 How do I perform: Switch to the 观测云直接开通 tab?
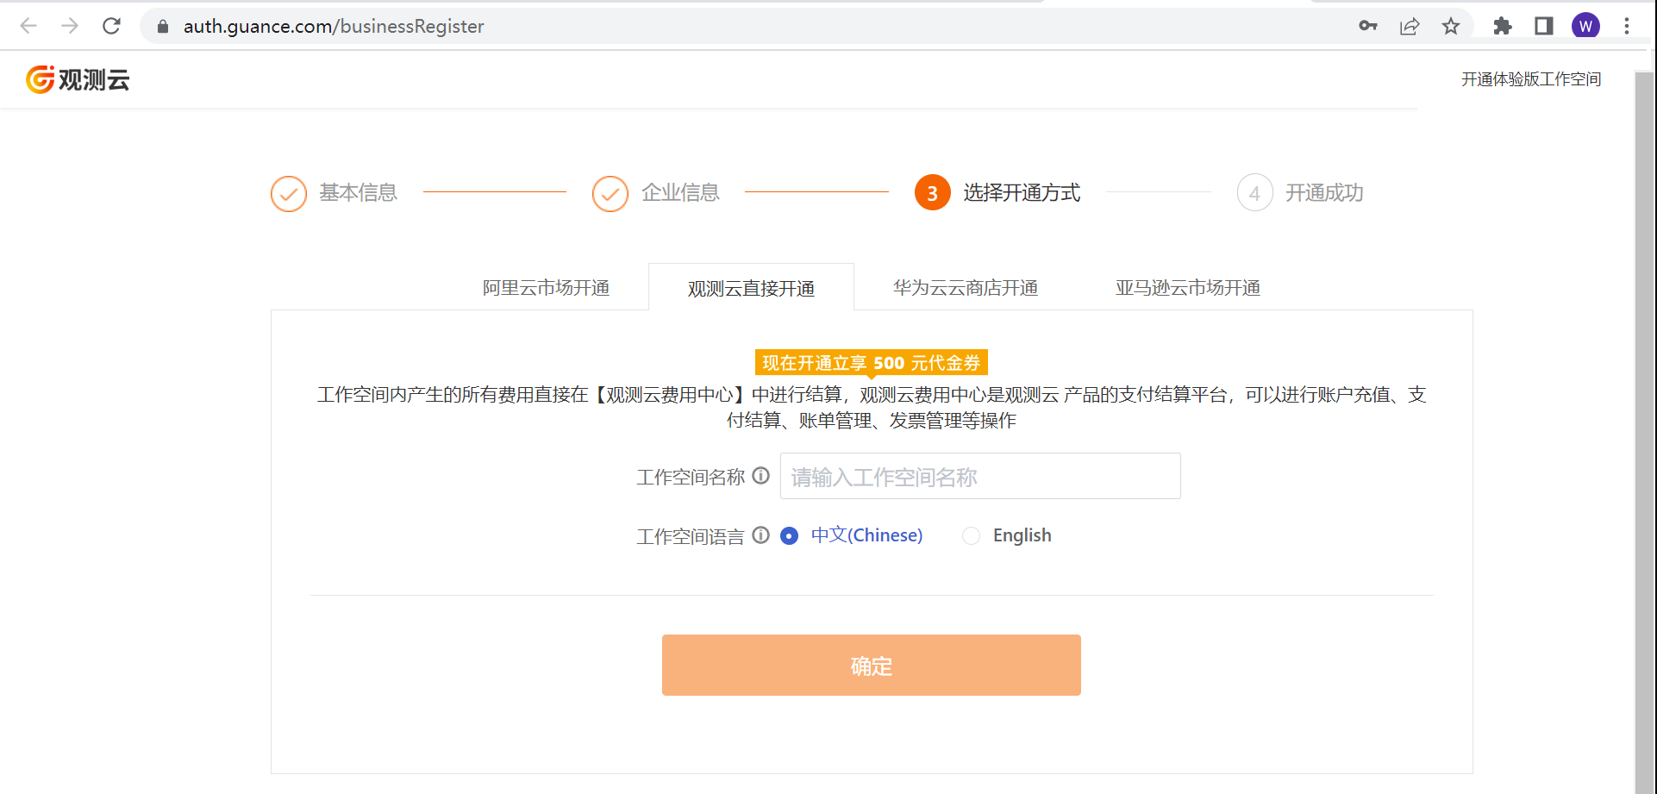751,288
